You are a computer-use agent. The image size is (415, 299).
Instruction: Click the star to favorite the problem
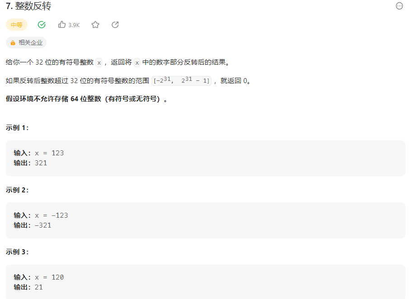[95, 25]
